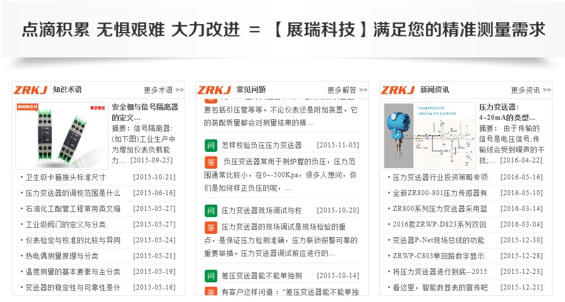The height and width of the screenshot is (302, 565).
Task: Click the ZRKJ logo beside 新闻资讯
Action: [398, 90]
